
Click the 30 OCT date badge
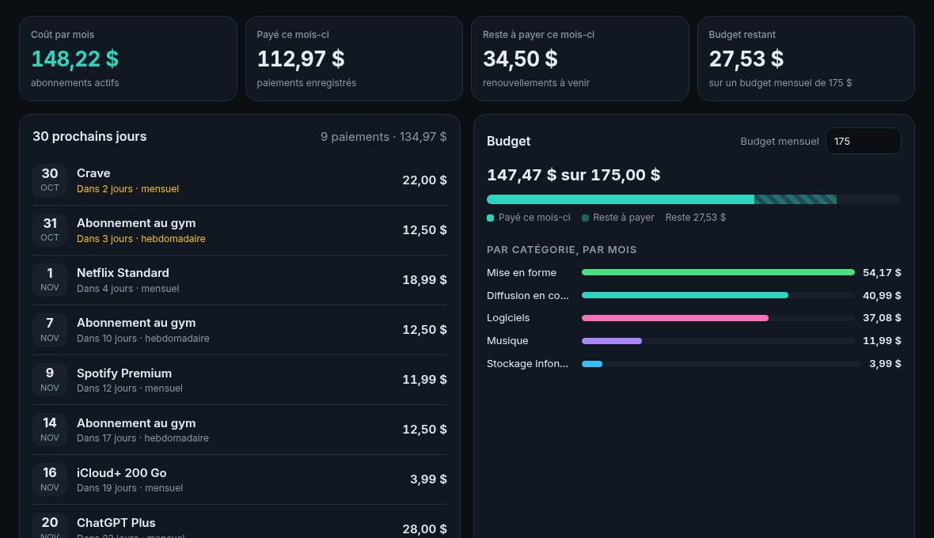49,180
